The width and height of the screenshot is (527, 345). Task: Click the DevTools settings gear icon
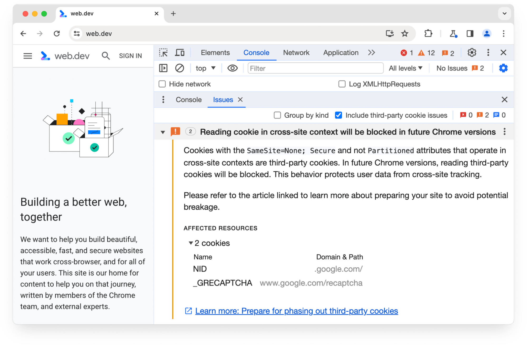(x=472, y=52)
